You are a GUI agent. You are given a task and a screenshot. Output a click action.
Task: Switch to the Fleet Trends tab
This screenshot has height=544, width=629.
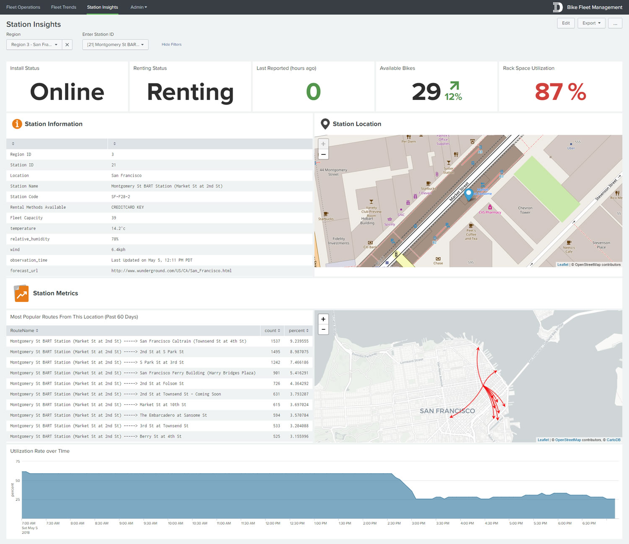tap(64, 7)
